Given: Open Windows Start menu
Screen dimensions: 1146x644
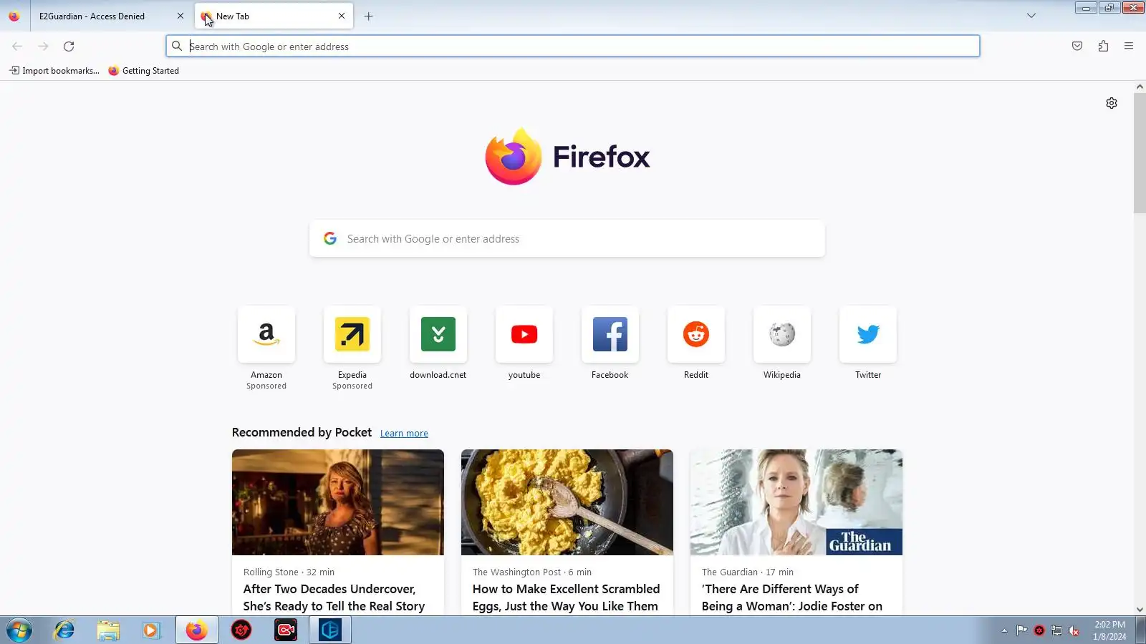Looking at the screenshot, I should point(19,630).
